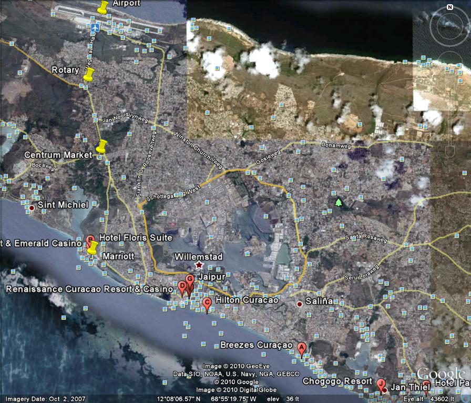Viewport: 471px width, 403px height.
Task: Click the blue airplane airport icon
Action: tap(95, 28)
